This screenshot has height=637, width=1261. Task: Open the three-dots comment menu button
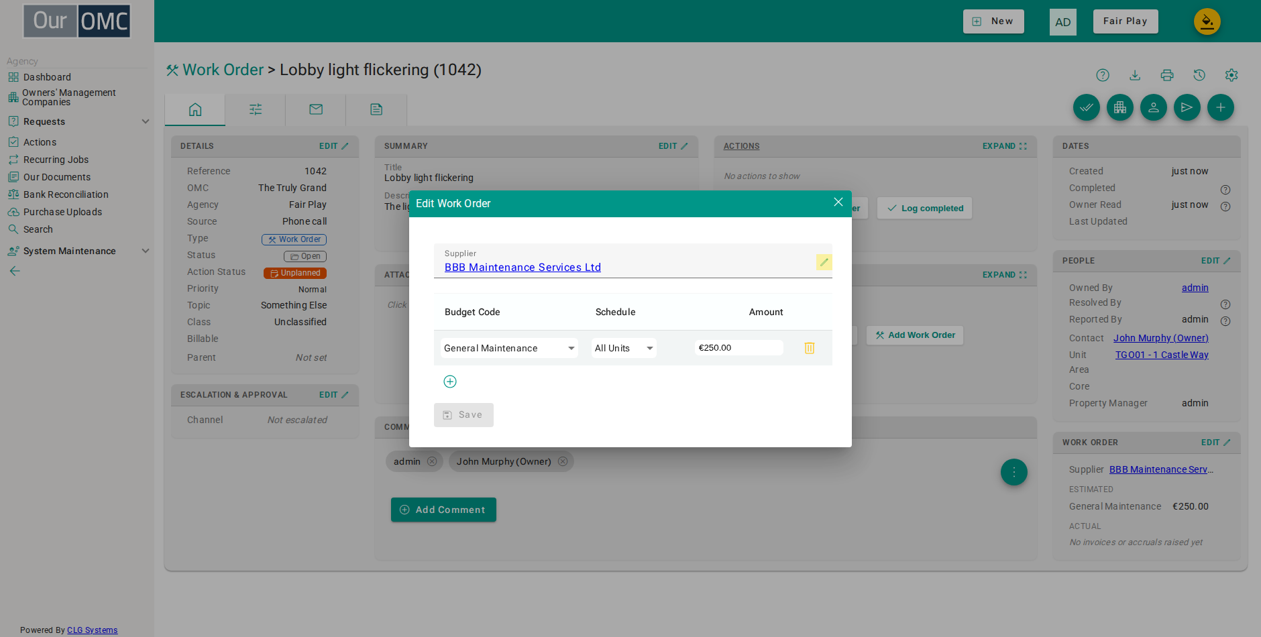pos(1014,472)
